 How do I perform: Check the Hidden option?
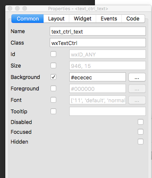(x=141, y=142)
